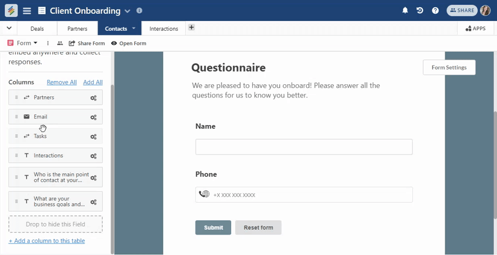Open the revision history clock icon
Screen dimensions: 497x255
point(419,10)
